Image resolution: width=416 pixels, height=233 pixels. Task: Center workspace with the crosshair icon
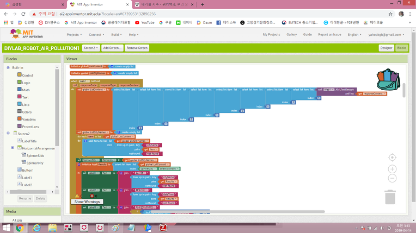tap(392, 158)
